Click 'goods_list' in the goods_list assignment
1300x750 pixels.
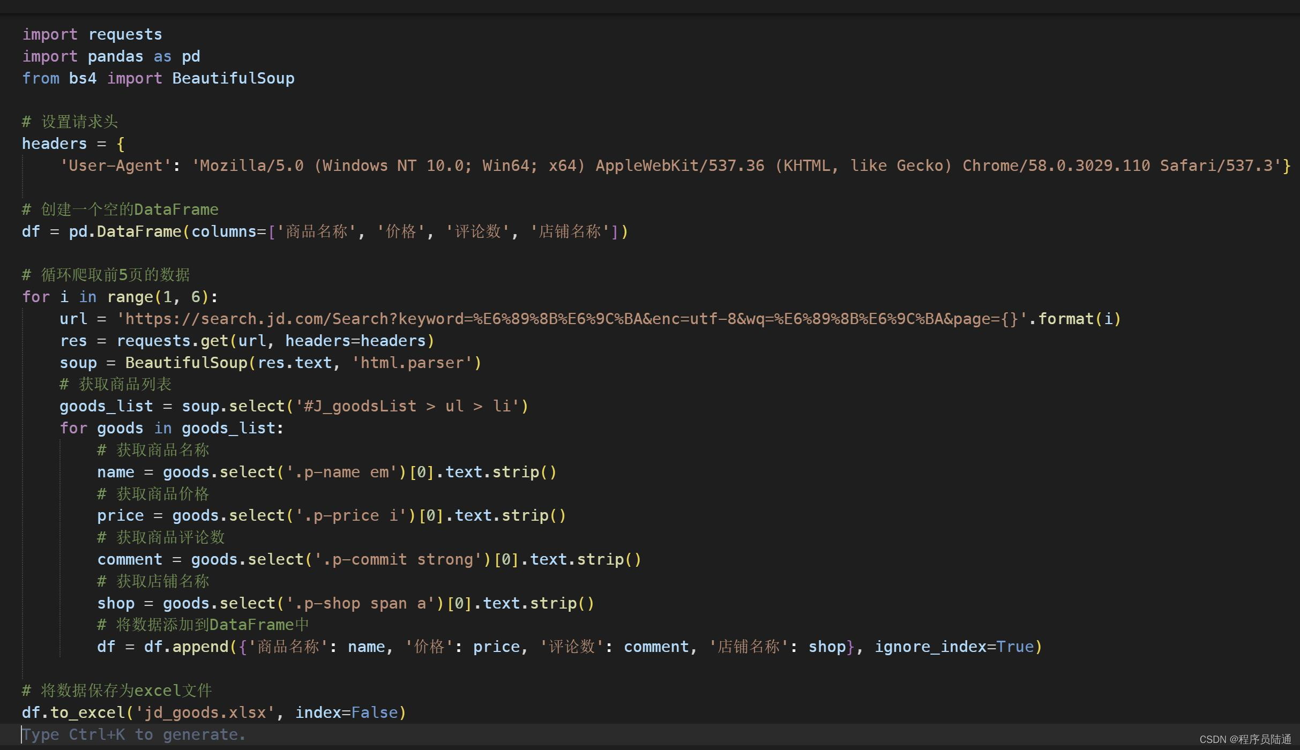point(106,406)
